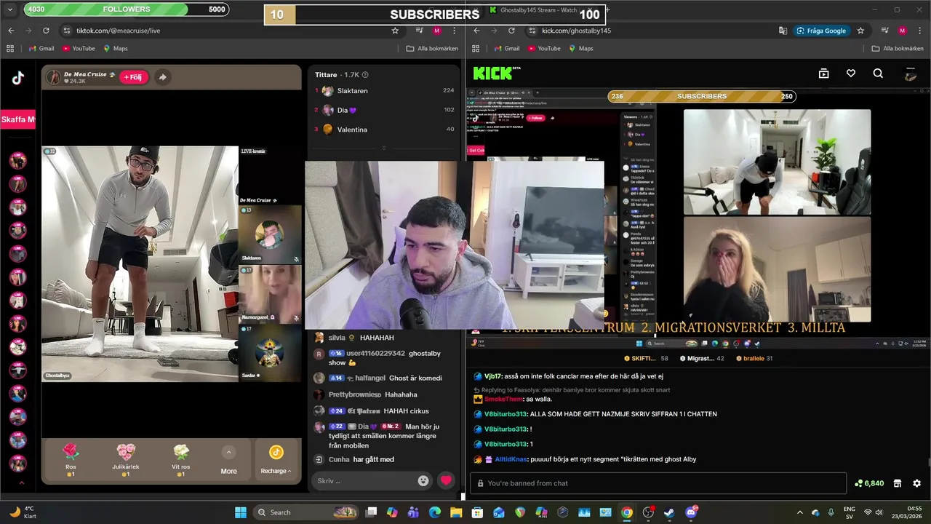Image resolution: width=931 pixels, height=524 pixels.
Task: Show hidden system tray icons
Action: pyautogui.click(x=801, y=512)
